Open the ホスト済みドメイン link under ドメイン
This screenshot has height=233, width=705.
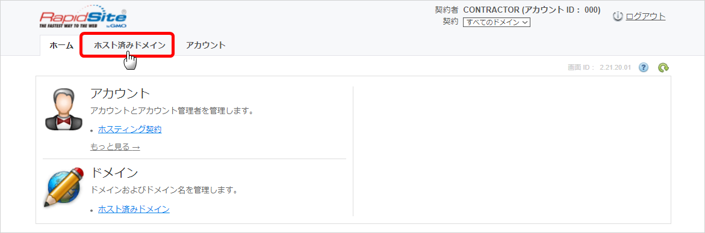134,209
